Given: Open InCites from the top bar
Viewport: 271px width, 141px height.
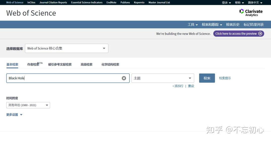Looking at the screenshot, I should (x=31, y=3).
